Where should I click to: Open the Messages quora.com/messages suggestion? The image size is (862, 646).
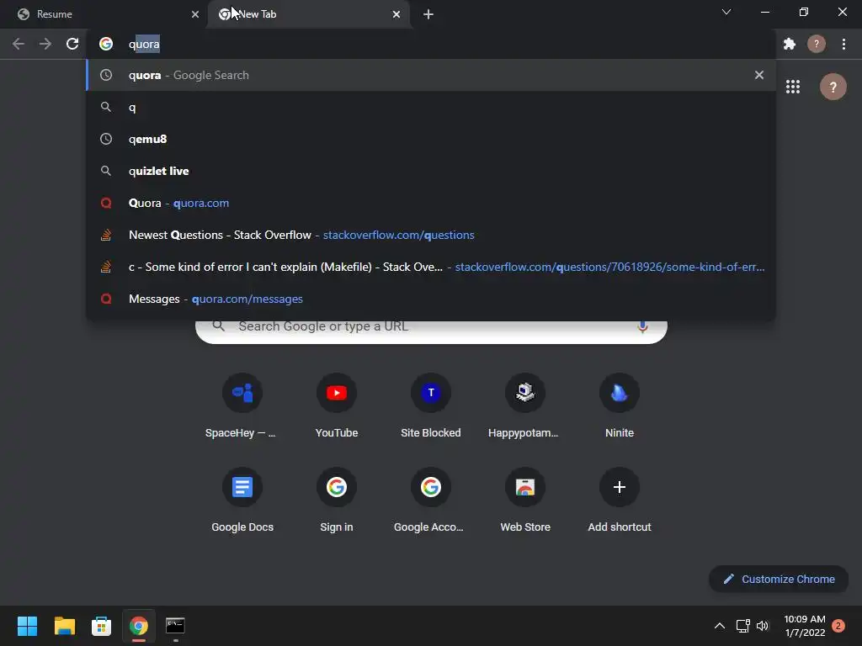(431, 299)
